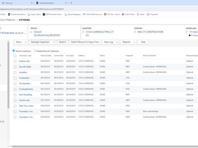Click the Help button

(x=143, y=42)
